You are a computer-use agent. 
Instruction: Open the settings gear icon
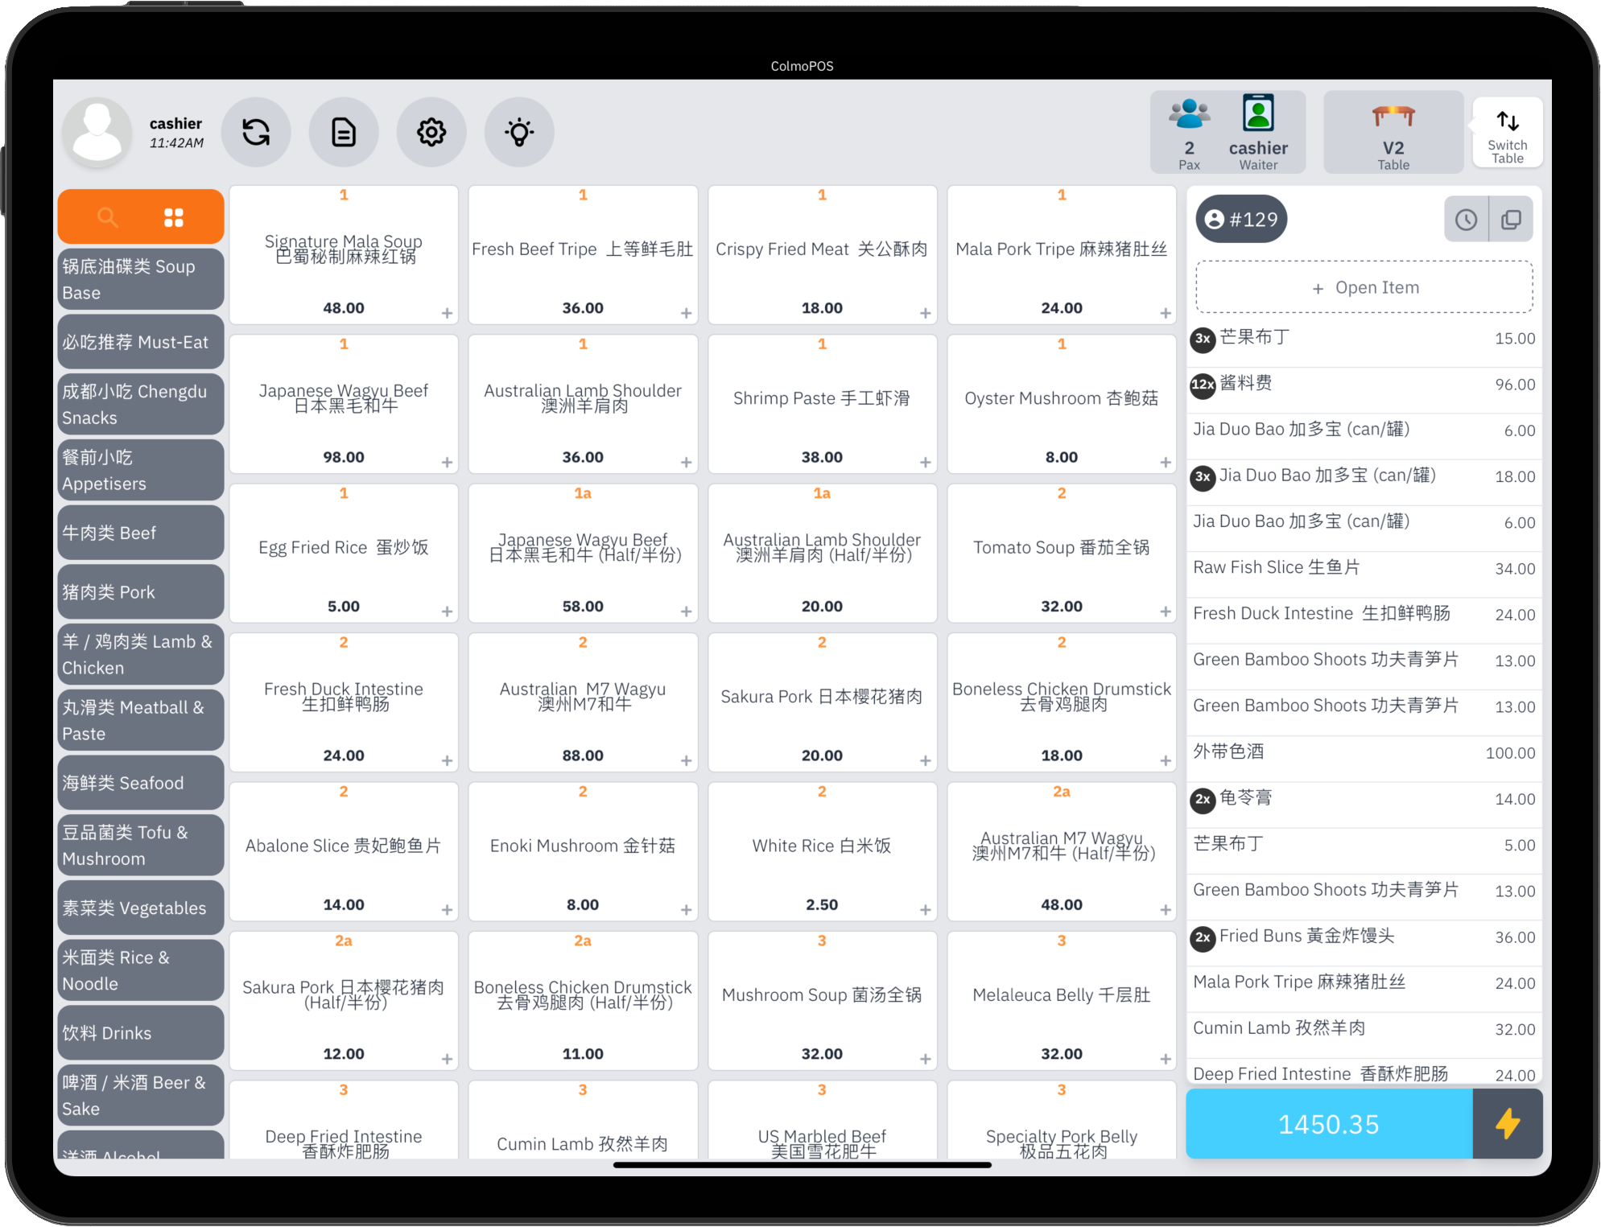pos(431,132)
